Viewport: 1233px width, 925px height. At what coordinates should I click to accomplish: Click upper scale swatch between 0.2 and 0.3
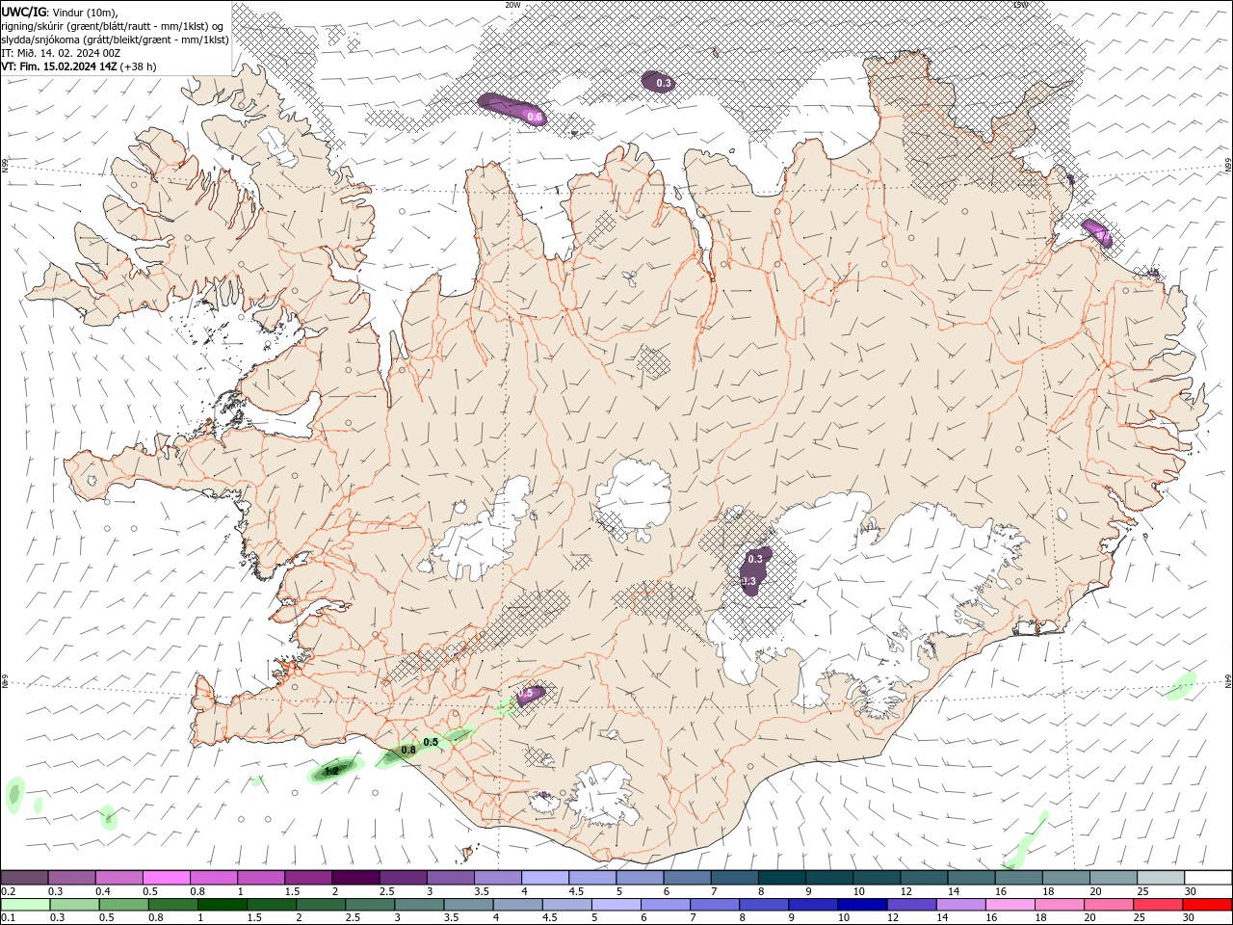[24, 877]
